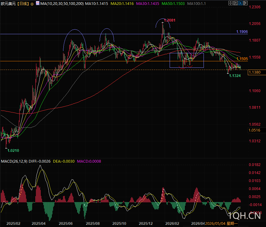Click the 欧元美元 symbol name
Screen dimensions: 266x227
pos(8,4)
